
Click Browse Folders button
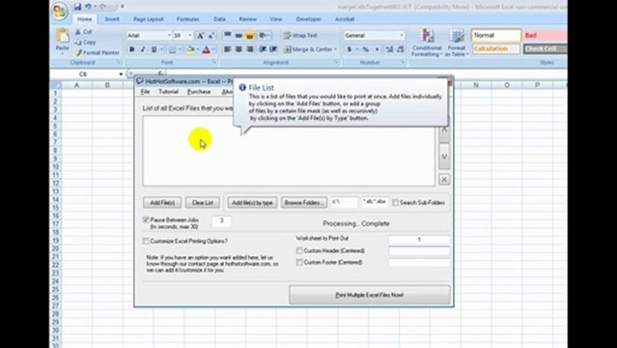tap(304, 203)
